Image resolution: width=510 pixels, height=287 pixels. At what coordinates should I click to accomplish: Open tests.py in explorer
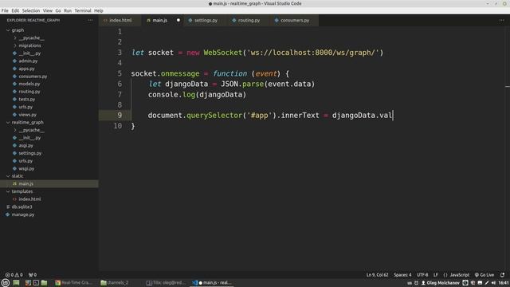point(26,99)
